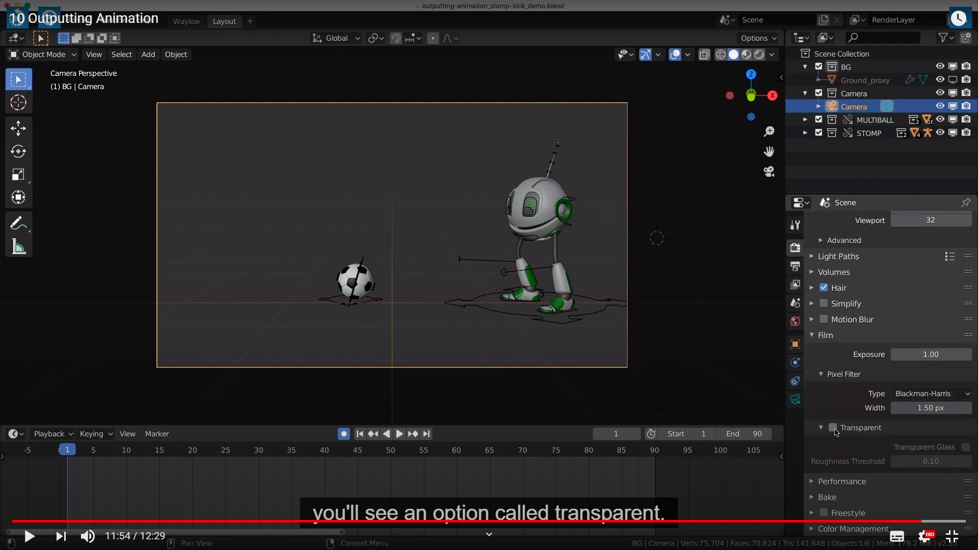The image size is (978, 550).
Task: Disable the Hair checkbox
Action: pos(824,288)
